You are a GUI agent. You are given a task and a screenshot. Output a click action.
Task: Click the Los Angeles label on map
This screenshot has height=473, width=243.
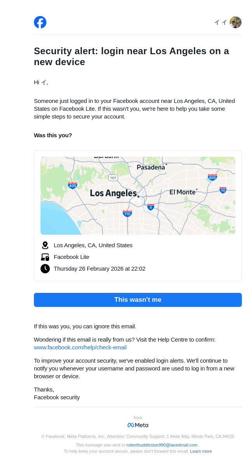pyautogui.click(x=113, y=193)
